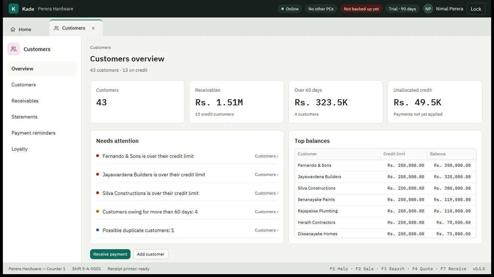This screenshot has width=494, height=277.
Task: Click the Over 60 days Rs. 323.5K card
Action: [336, 102]
